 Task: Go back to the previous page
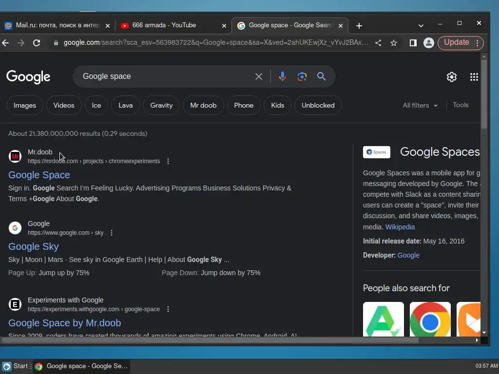pos(5,43)
